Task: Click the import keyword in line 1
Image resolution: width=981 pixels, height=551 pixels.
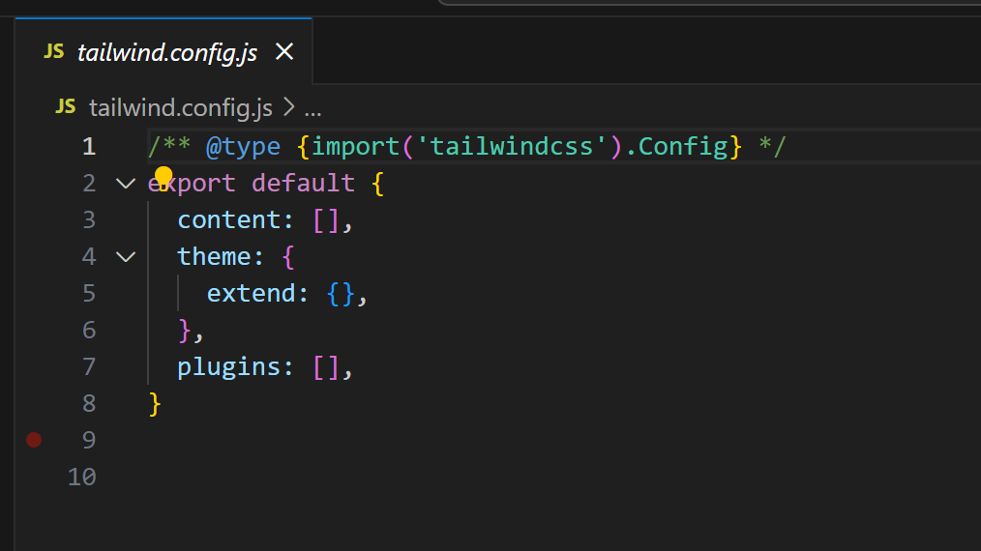Action: [355, 147]
